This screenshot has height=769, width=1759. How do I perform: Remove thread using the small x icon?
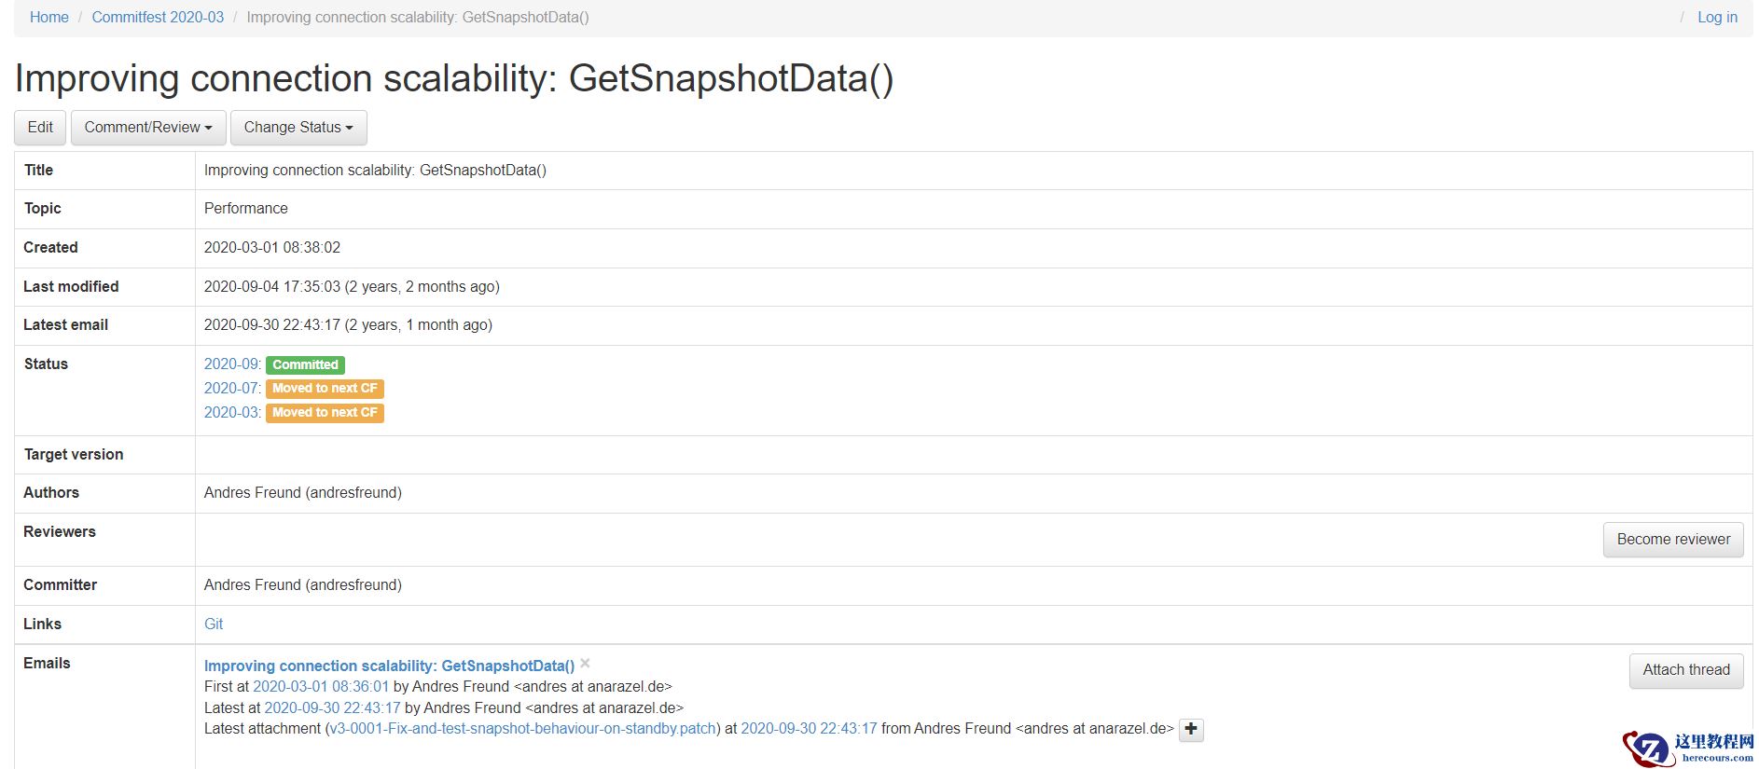coord(585,664)
